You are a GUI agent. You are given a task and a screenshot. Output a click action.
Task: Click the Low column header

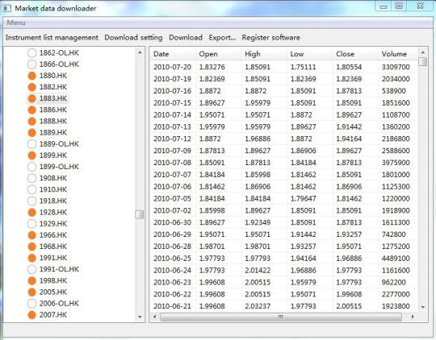tap(310, 54)
